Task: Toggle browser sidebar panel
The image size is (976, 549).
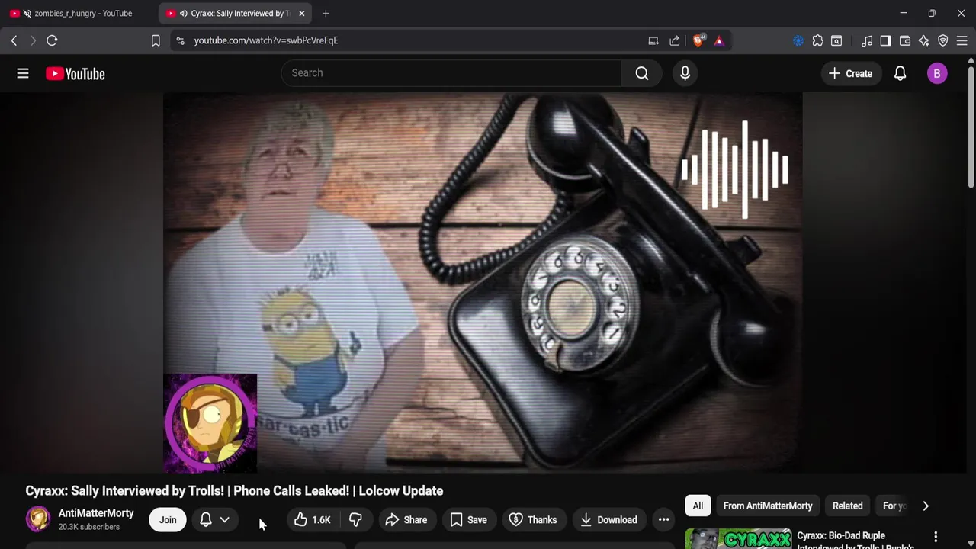Action: click(885, 40)
